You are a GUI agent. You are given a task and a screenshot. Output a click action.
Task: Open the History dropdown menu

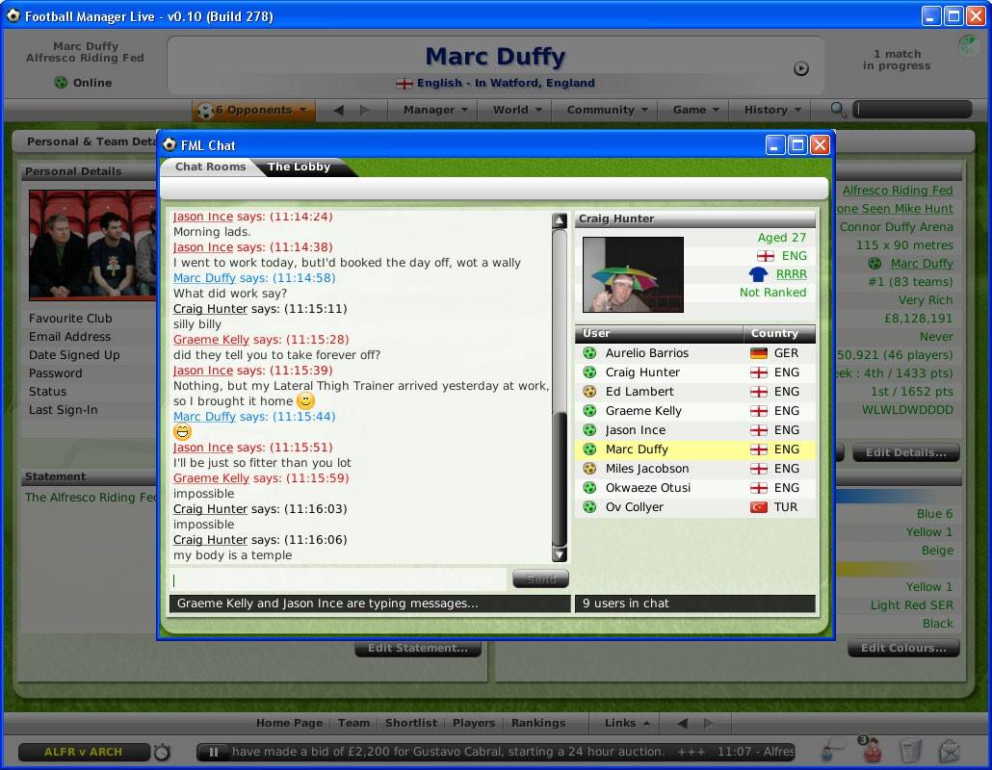(772, 110)
